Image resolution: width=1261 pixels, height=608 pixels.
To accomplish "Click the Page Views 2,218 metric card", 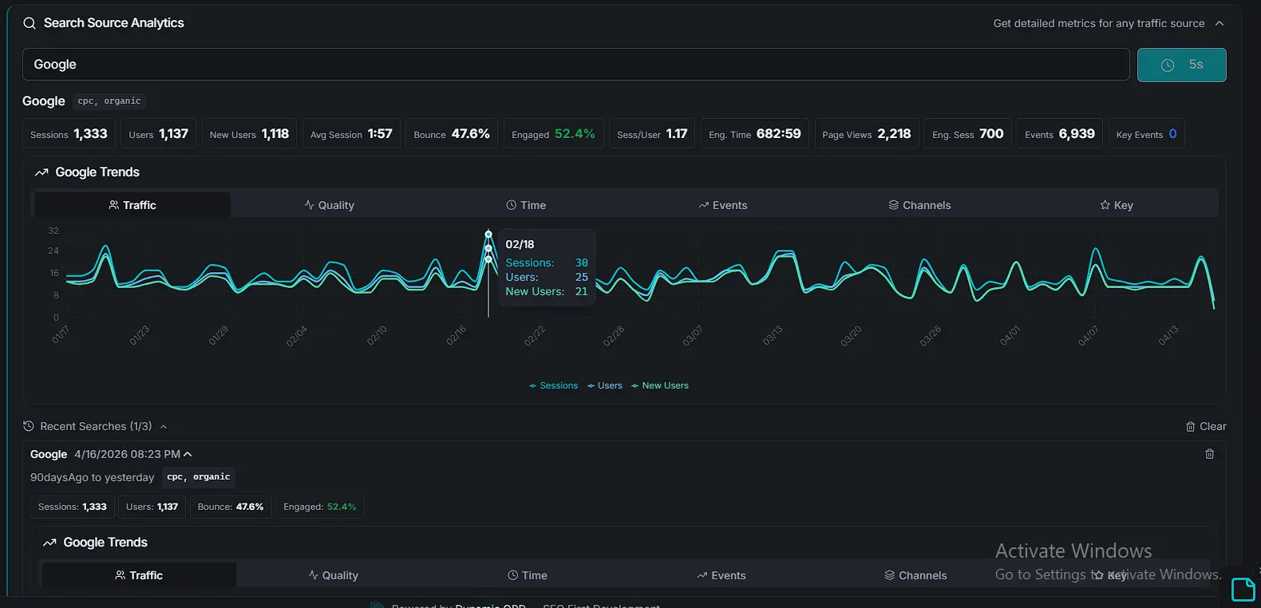I will pyautogui.click(x=867, y=133).
